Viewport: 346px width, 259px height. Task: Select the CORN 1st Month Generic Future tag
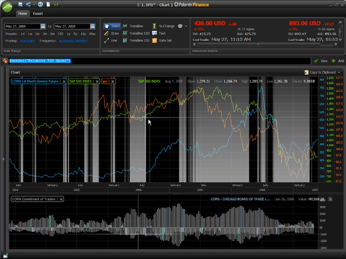[x=35, y=81]
